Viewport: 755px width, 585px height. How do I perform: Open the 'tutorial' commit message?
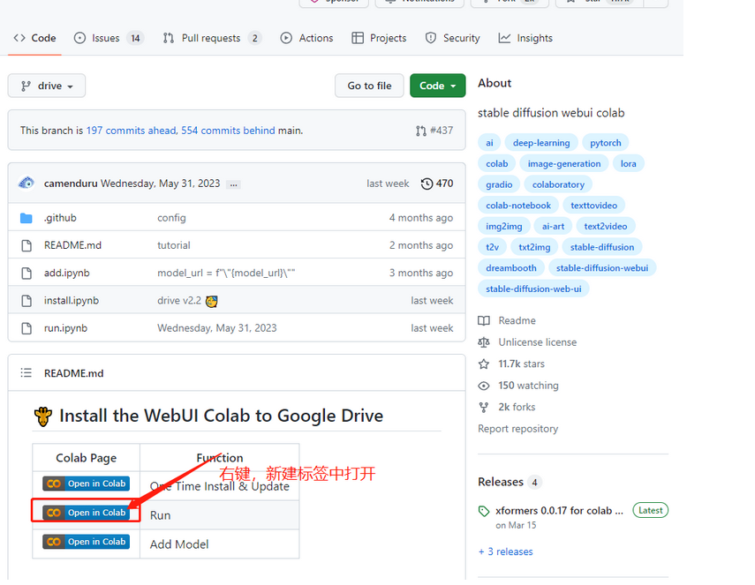click(x=174, y=245)
